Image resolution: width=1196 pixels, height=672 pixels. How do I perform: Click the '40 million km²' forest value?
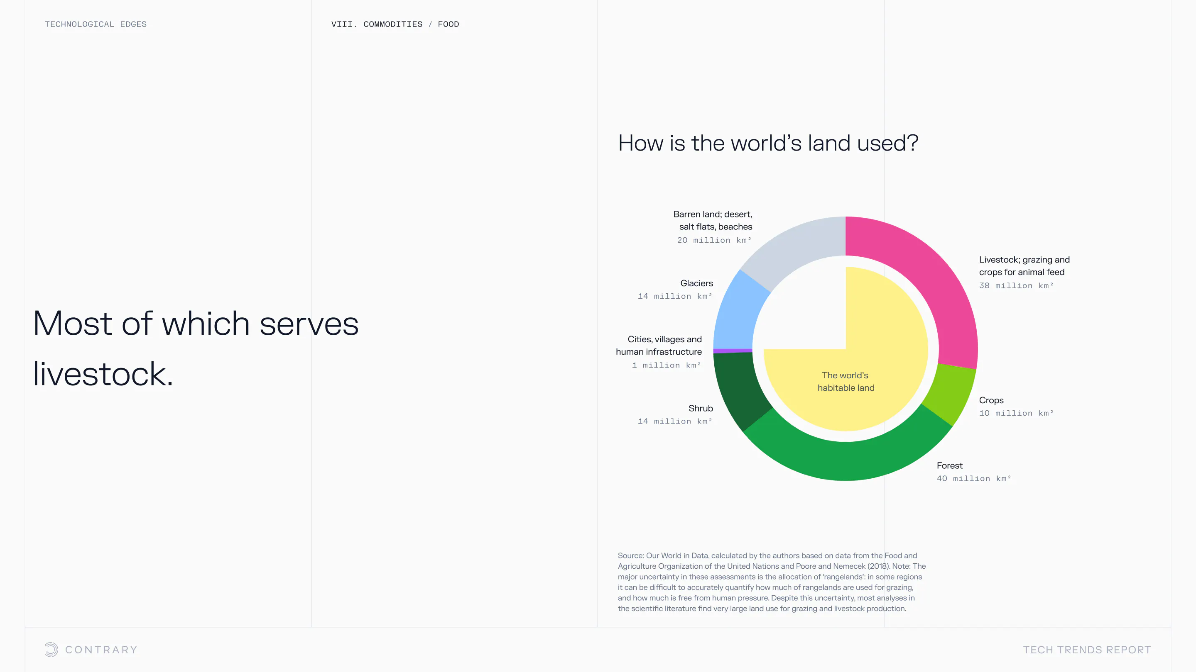(x=973, y=479)
